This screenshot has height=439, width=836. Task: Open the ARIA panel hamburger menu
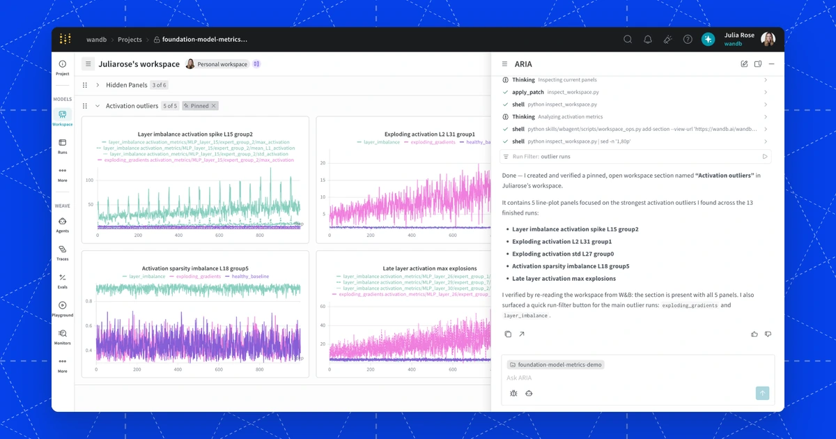point(504,64)
